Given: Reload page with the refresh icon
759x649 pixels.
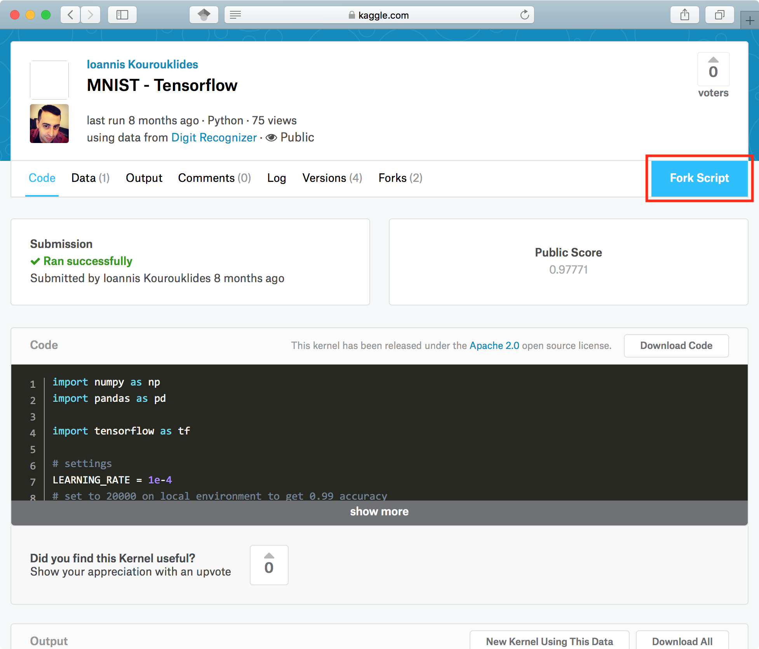Looking at the screenshot, I should coord(524,15).
